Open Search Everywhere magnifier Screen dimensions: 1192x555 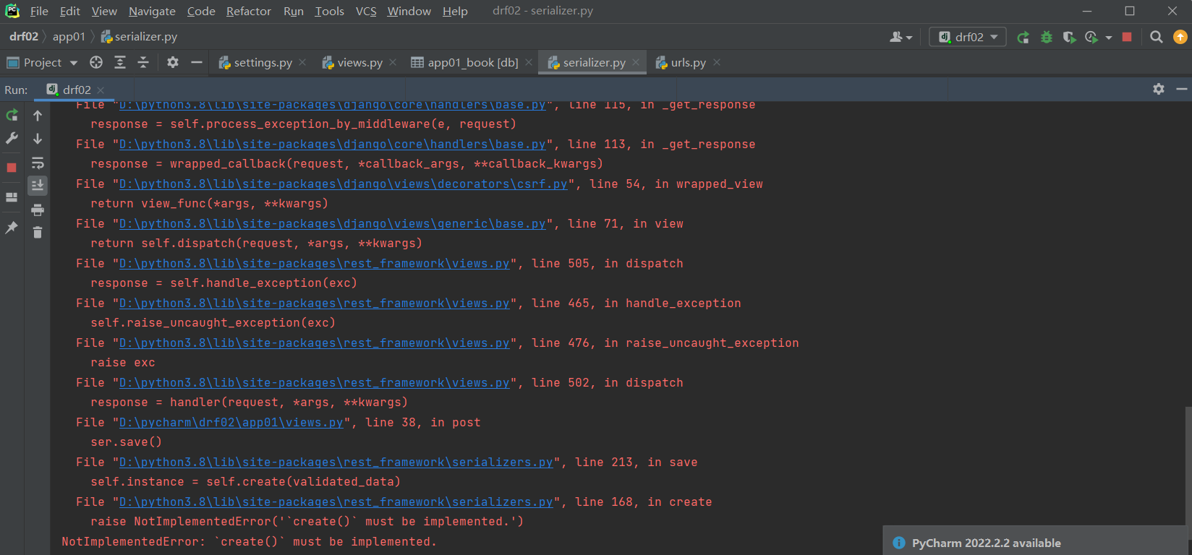pyautogui.click(x=1156, y=37)
